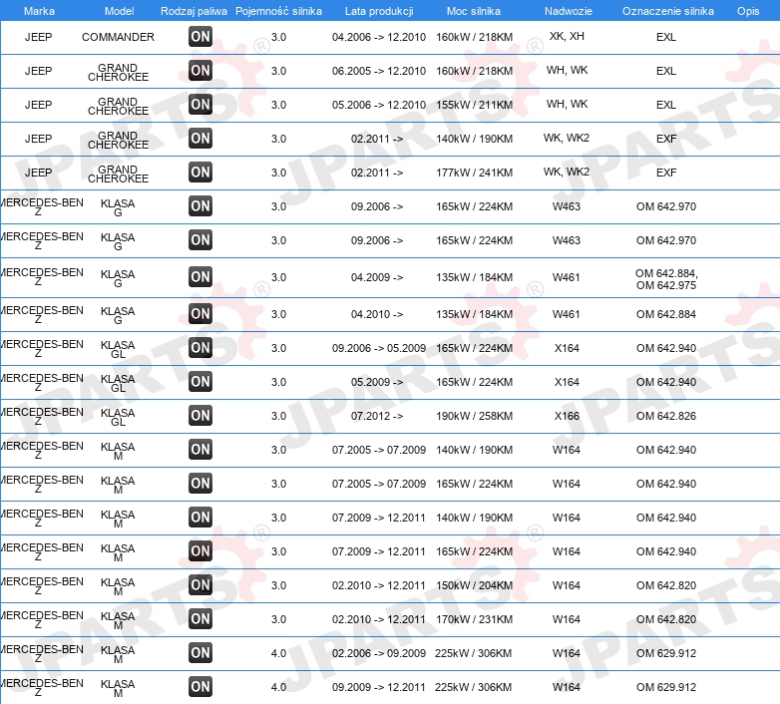Select the 170kW / 231KM power cell
Screen dimensions: 780x704
(474, 619)
